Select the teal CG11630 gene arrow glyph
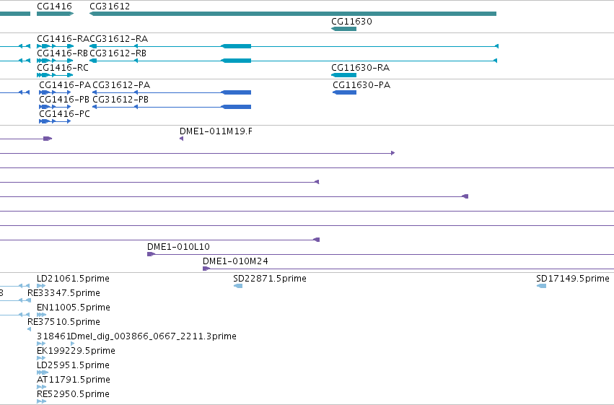The width and height of the screenshot is (614, 405). pyautogui.click(x=344, y=29)
